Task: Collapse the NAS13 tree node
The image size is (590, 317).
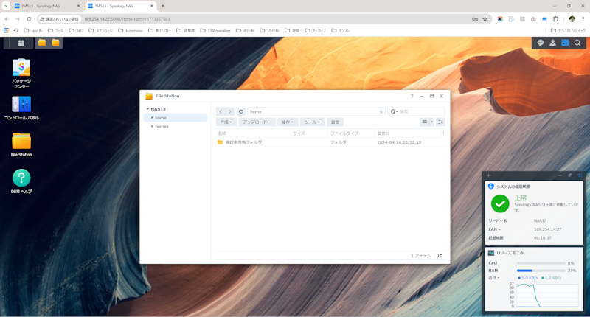Action: click(x=148, y=109)
